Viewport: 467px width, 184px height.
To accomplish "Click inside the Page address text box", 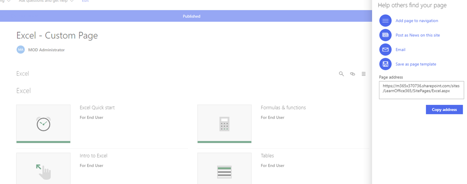I will point(421,90).
